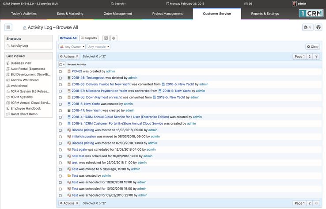The height and width of the screenshot is (209, 326).
Task: Click the admin user avatar
Action: coord(294,4)
